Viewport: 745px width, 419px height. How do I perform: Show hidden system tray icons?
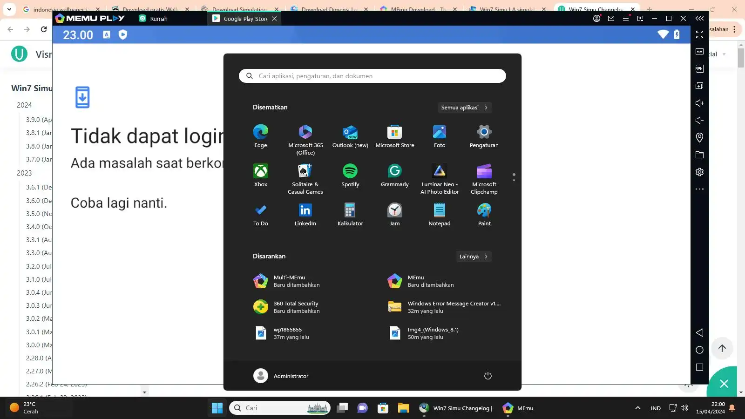pos(638,408)
